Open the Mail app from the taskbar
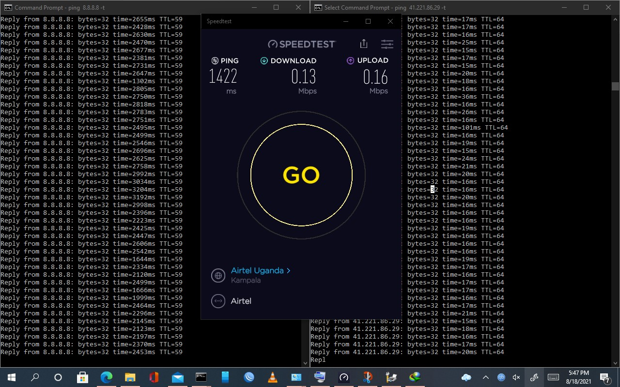Screen dimensions: 620x387 coord(177,377)
